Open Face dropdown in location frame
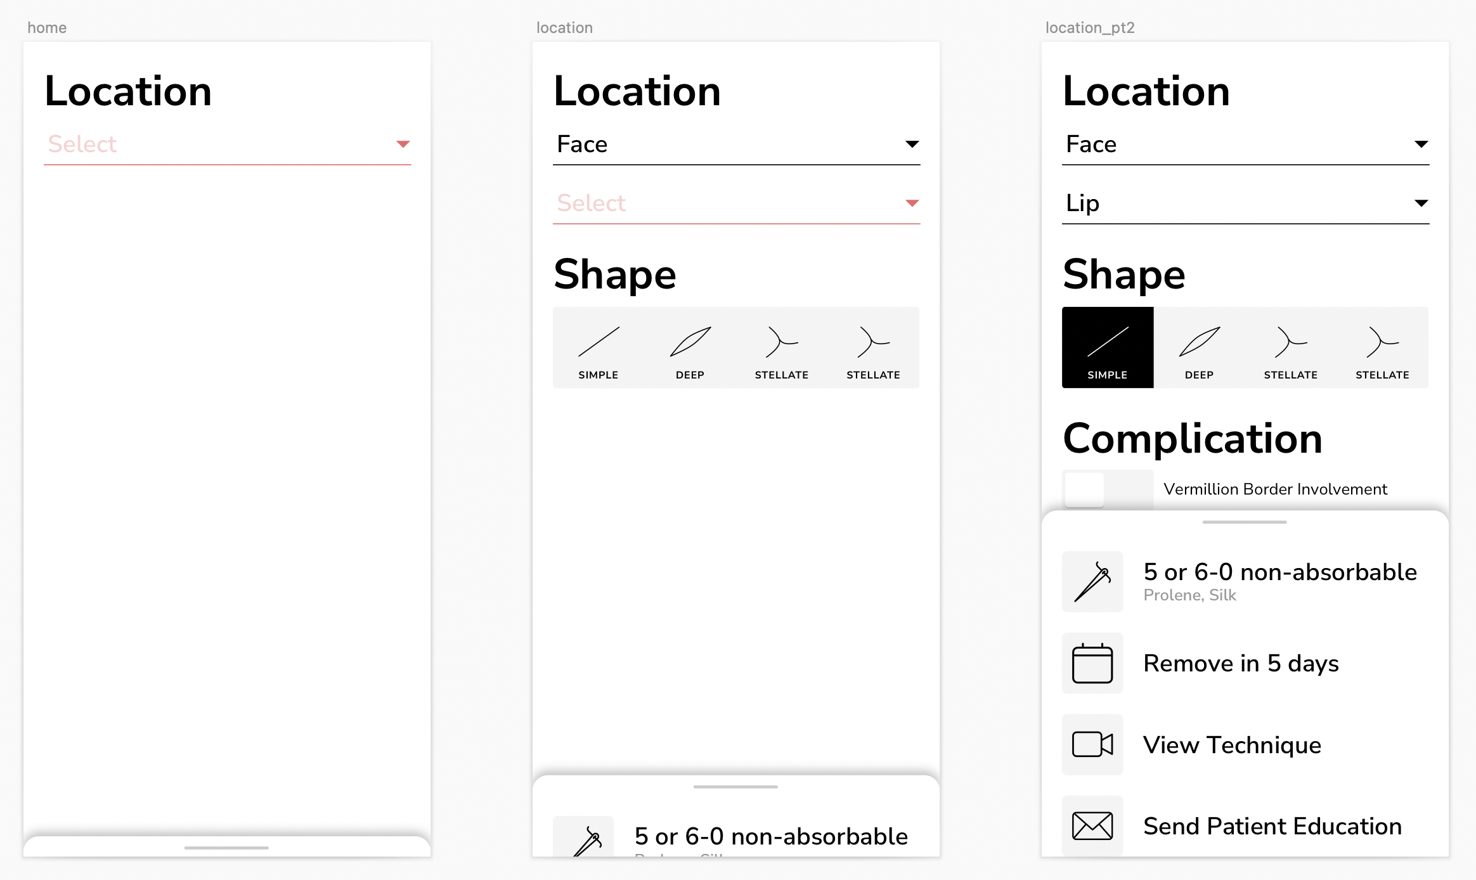The image size is (1476, 880). pyautogui.click(x=735, y=145)
